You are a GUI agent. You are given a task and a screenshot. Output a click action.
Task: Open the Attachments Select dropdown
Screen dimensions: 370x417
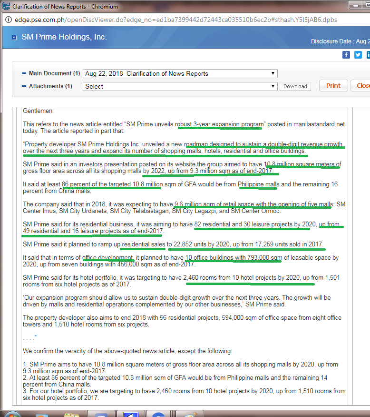tap(180, 86)
